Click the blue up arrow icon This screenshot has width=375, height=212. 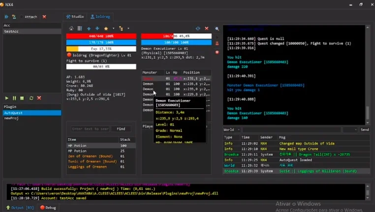click(89, 29)
